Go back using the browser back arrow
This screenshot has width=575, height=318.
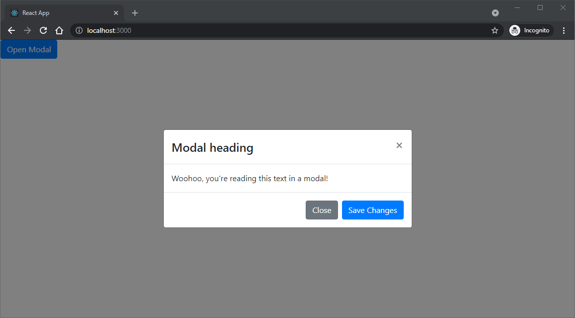pyautogui.click(x=11, y=30)
